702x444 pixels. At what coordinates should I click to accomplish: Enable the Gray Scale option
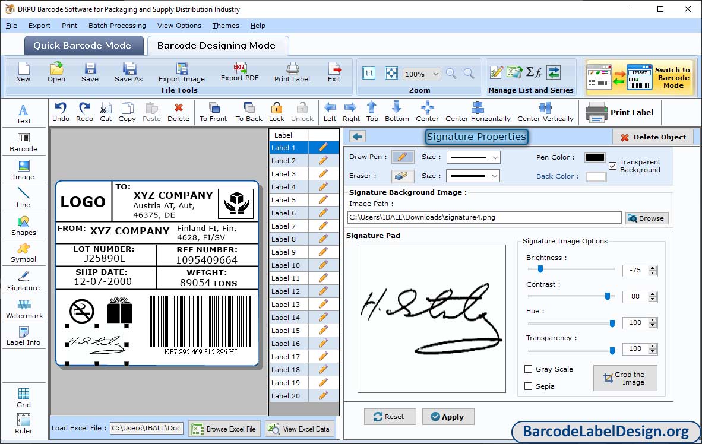(x=529, y=369)
